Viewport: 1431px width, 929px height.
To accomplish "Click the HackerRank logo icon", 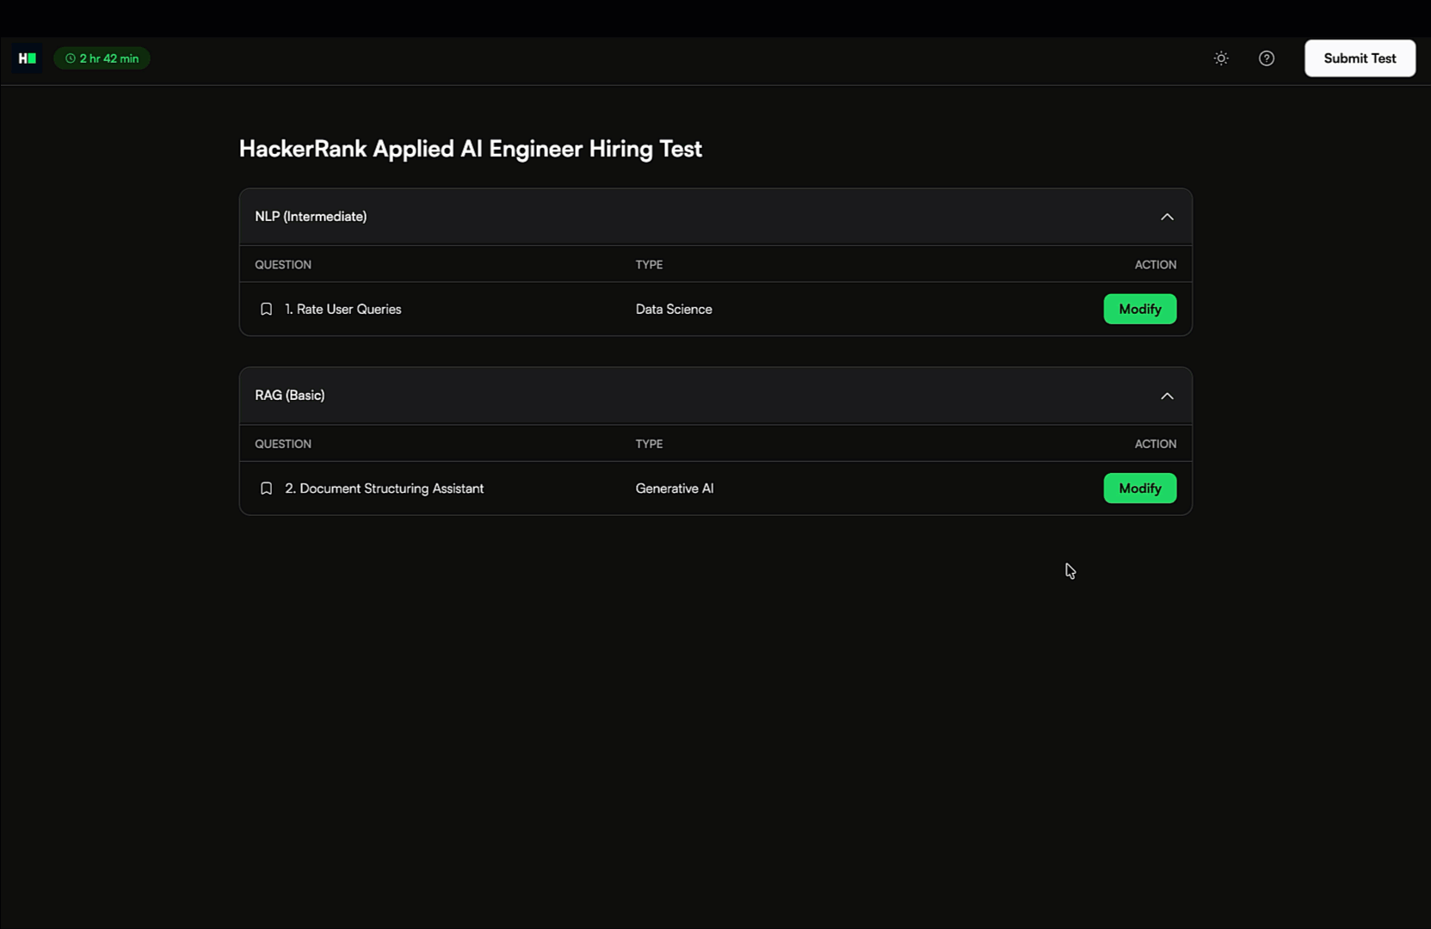I will [x=27, y=58].
